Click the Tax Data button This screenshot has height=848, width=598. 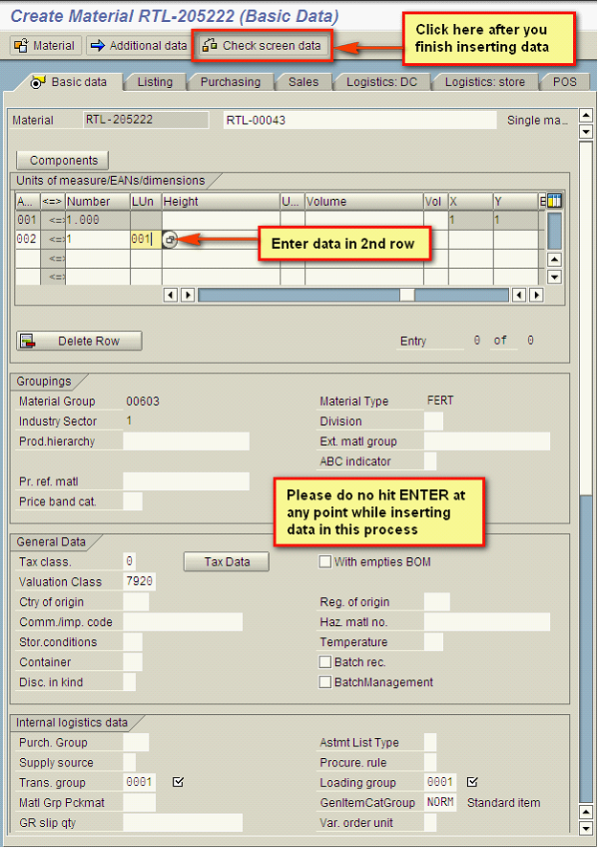(226, 562)
